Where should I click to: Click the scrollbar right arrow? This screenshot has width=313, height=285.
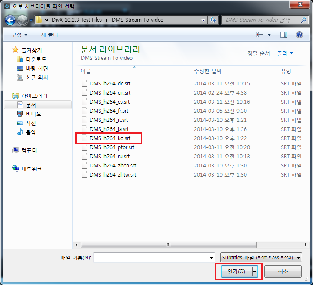click(306, 245)
